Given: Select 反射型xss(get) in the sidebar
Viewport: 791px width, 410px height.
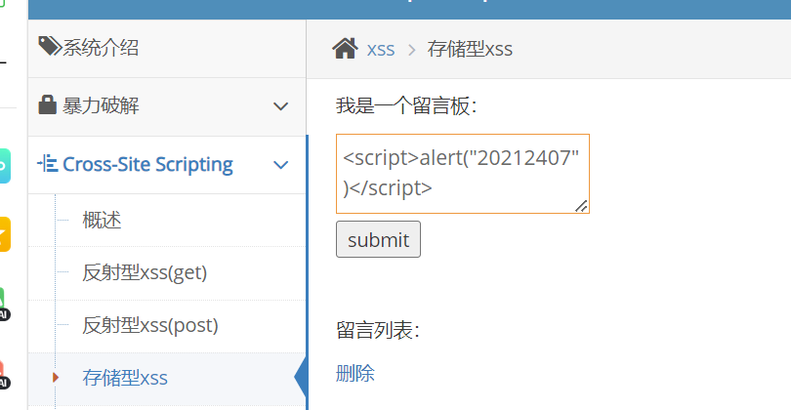Looking at the screenshot, I should [x=145, y=273].
